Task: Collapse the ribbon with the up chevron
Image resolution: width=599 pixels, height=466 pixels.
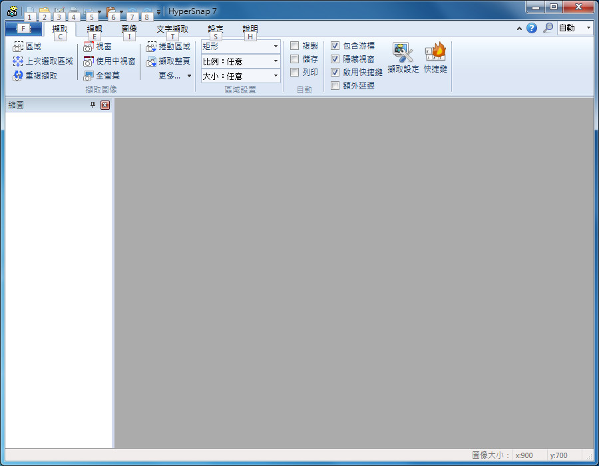Action: click(519, 28)
